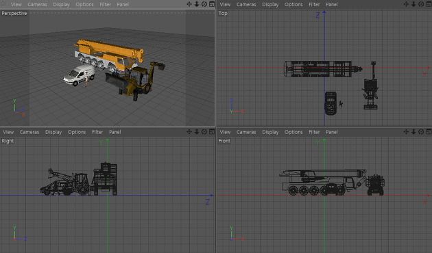This screenshot has width=432, height=253.
Task: Click the Top viewport zoom camera icon
Action: coord(413,4)
